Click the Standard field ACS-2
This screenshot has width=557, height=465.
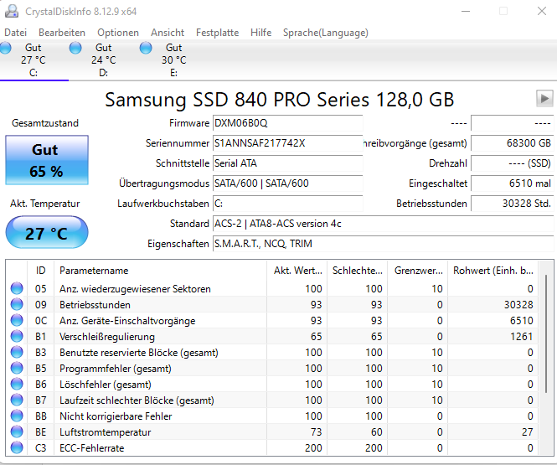[x=383, y=224]
